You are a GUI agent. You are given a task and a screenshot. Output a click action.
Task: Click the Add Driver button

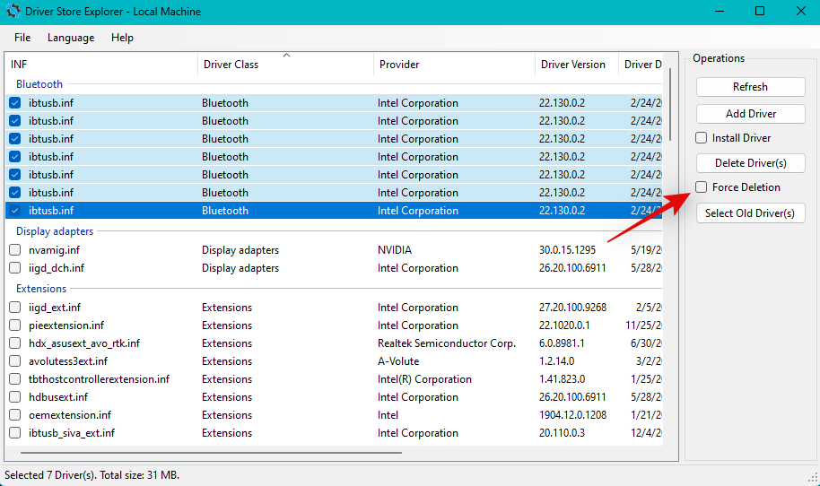[750, 113]
